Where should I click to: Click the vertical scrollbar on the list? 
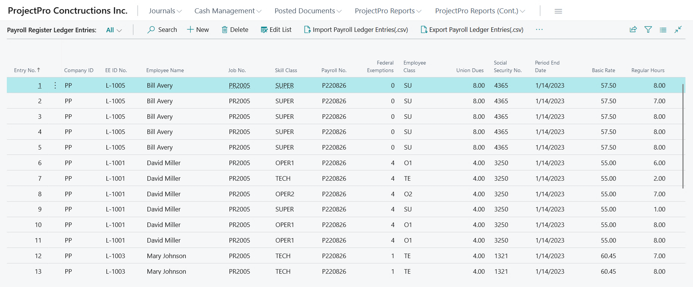click(x=683, y=137)
